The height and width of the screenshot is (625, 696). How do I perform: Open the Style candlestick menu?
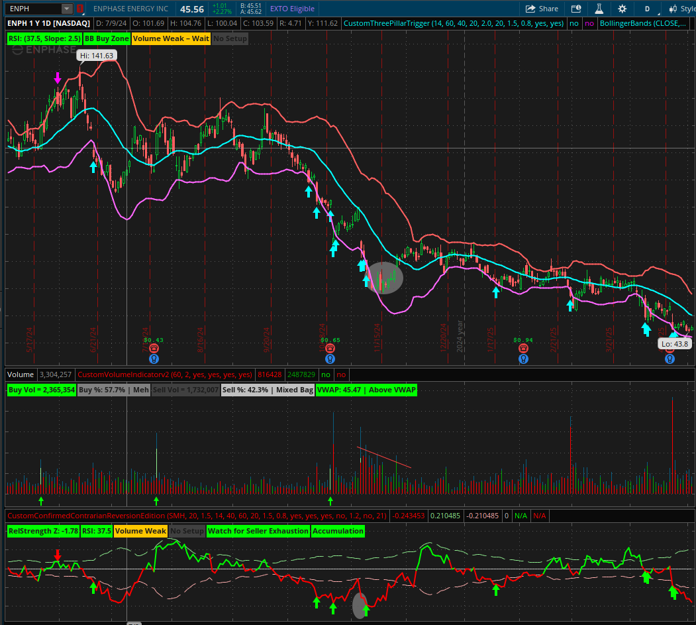tap(681, 9)
